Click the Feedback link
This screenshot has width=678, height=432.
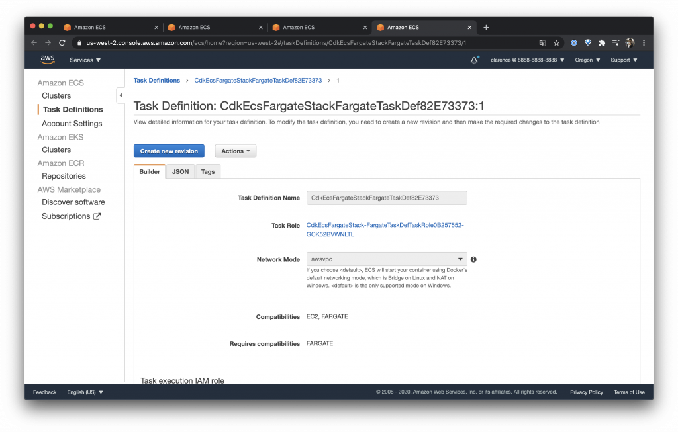[x=44, y=392]
